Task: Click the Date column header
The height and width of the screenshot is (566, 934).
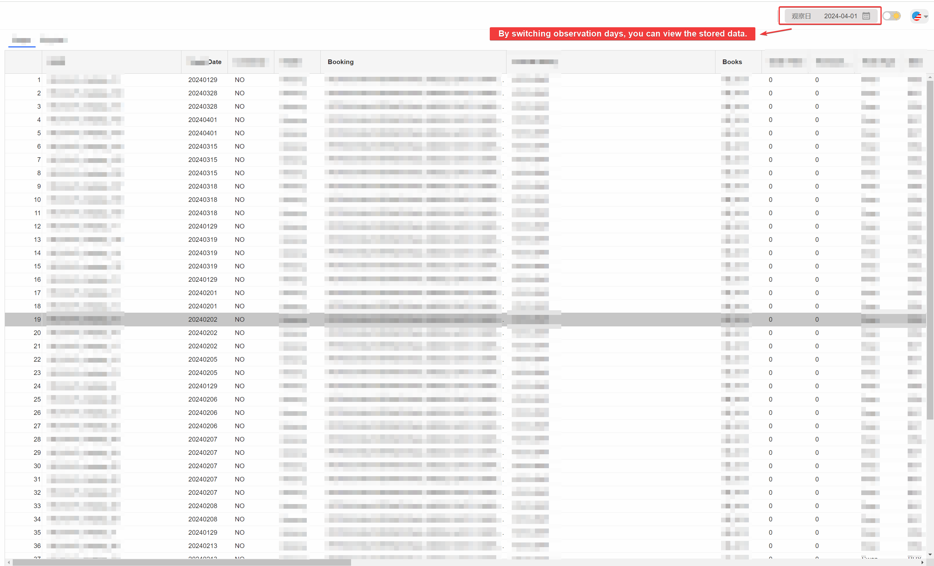Action: (x=205, y=62)
